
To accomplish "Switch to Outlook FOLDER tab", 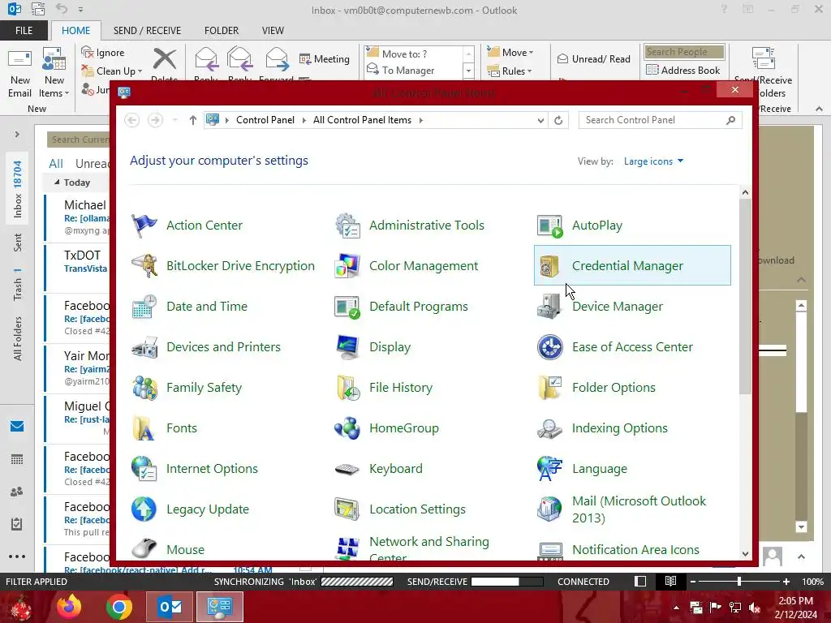I will (x=222, y=31).
